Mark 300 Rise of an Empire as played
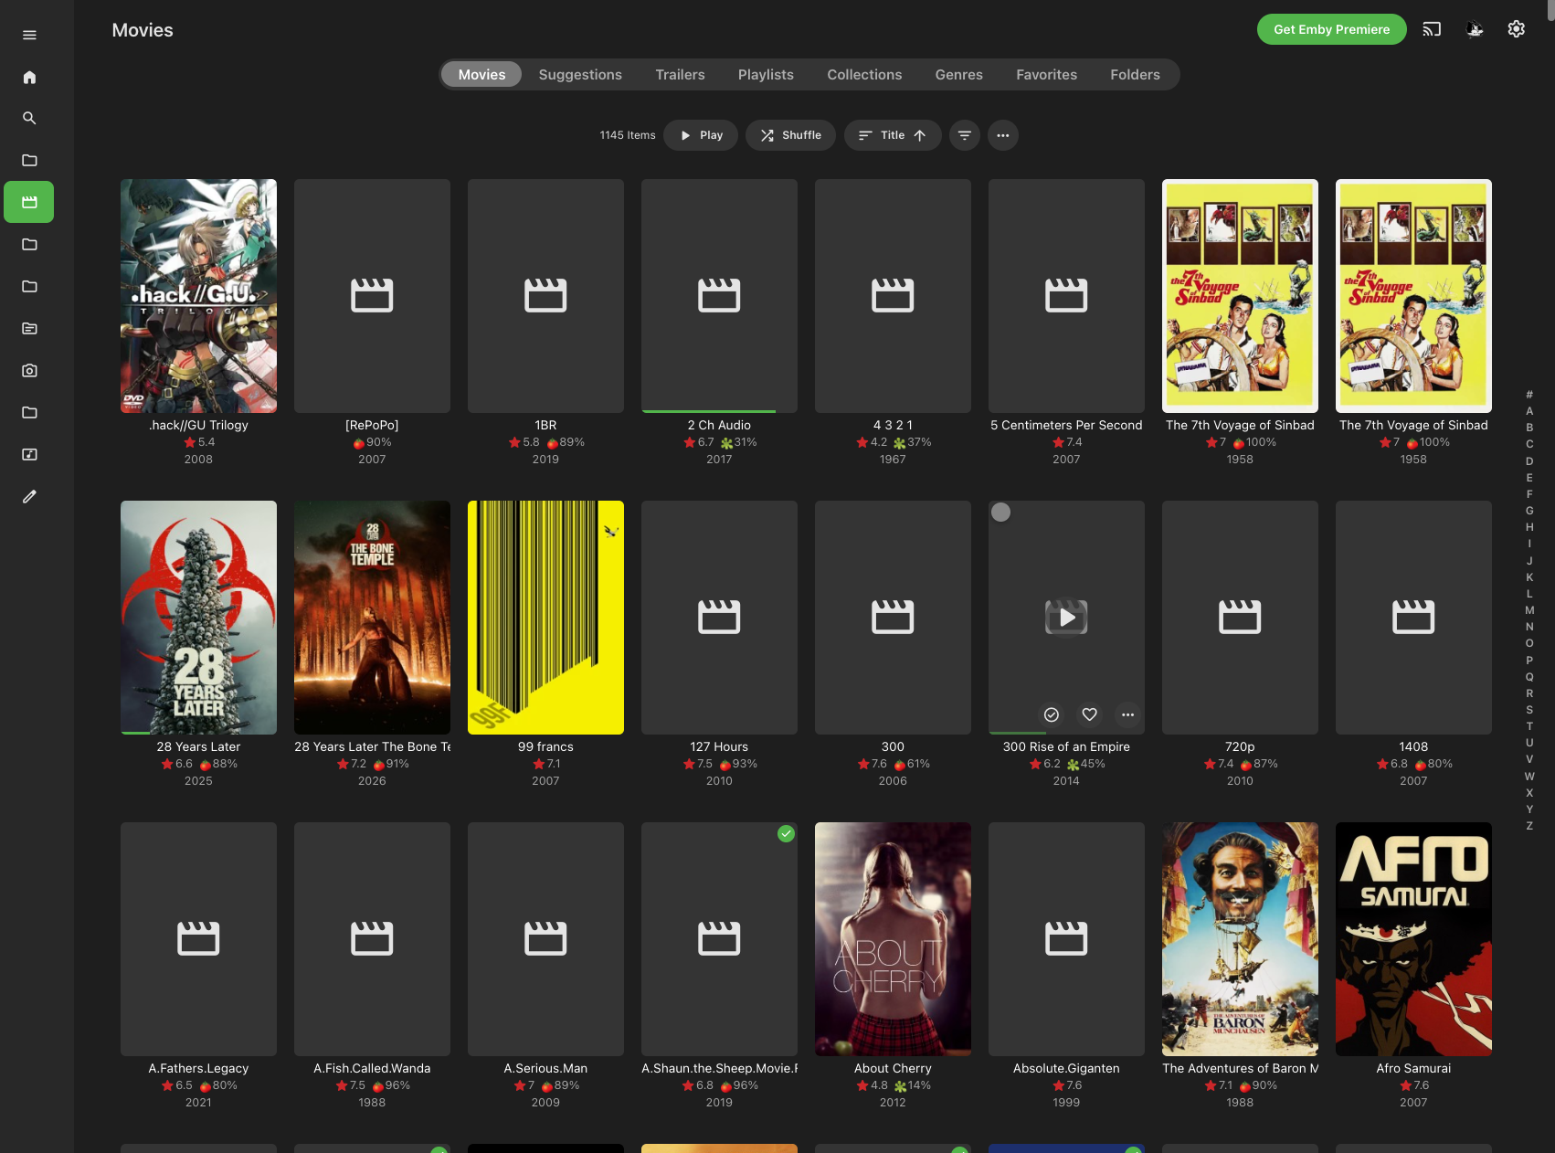Image resolution: width=1555 pixels, height=1153 pixels. click(x=1052, y=714)
